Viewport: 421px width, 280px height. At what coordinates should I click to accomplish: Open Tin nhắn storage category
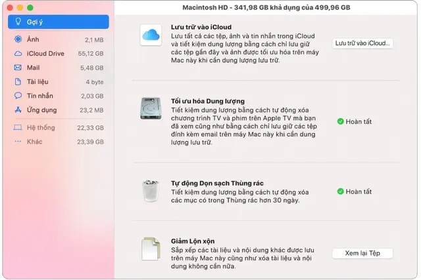point(59,96)
